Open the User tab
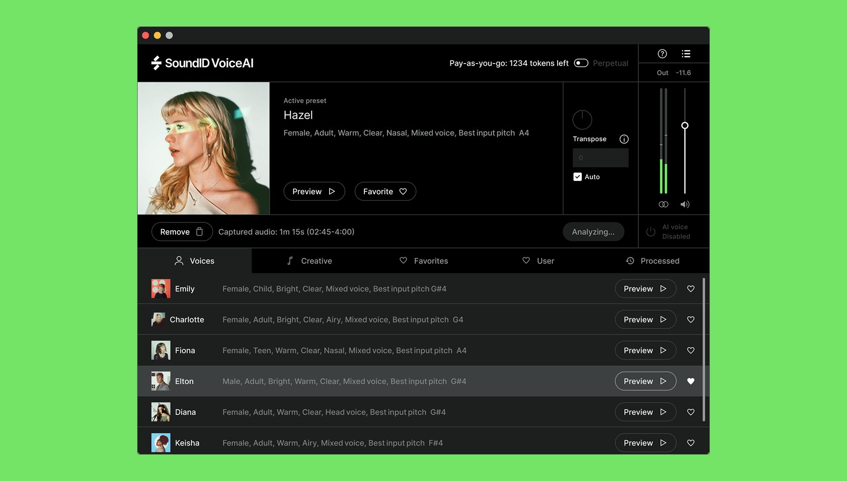 coord(538,261)
